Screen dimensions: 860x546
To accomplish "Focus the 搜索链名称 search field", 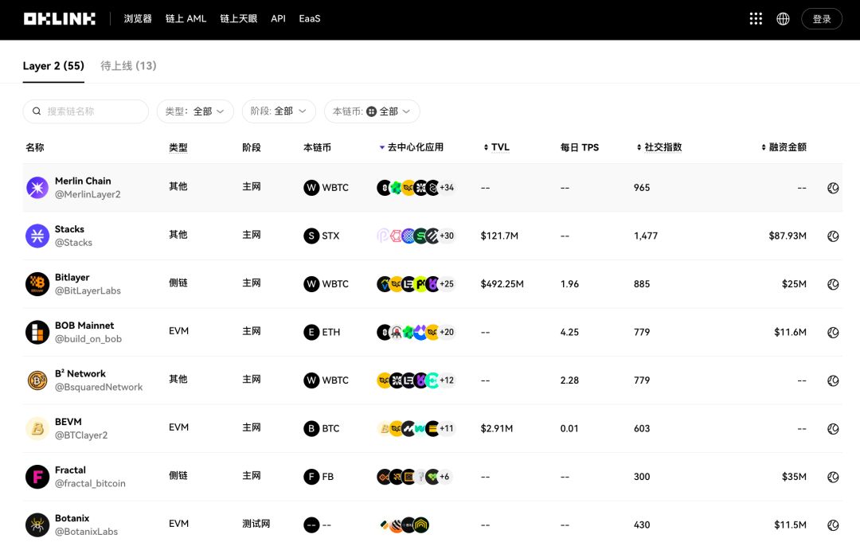I will 85,111.
